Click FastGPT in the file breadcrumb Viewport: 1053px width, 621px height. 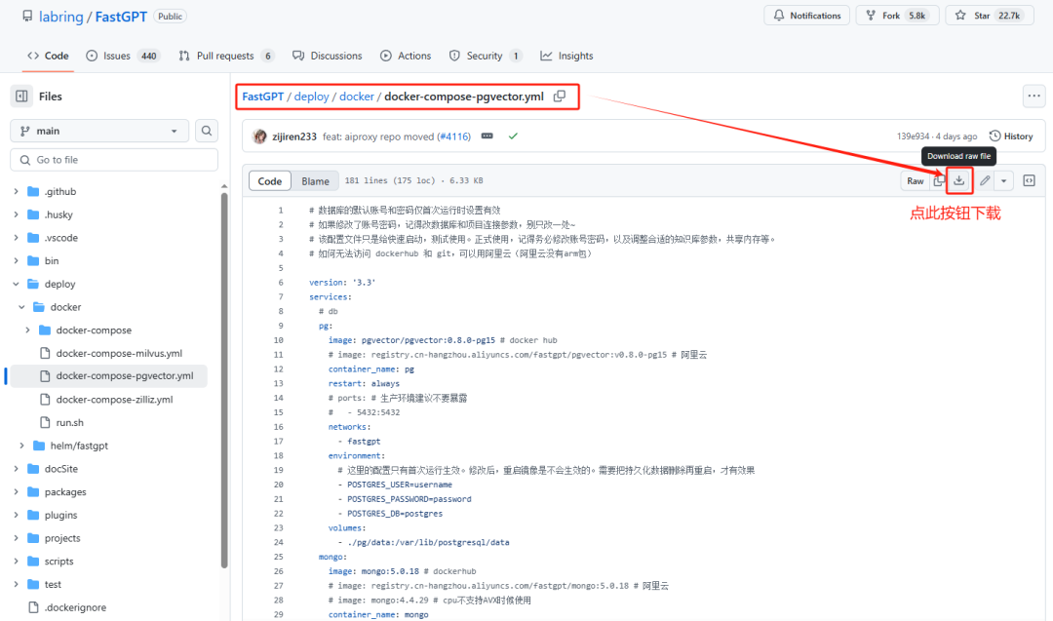tap(262, 97)
